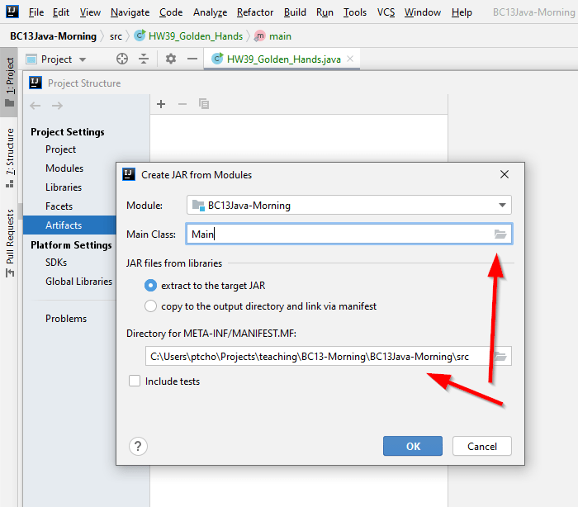Screen dimensions: 578x507
Task: Click the forward arrow in Project Structure
Action: (57, 106)
